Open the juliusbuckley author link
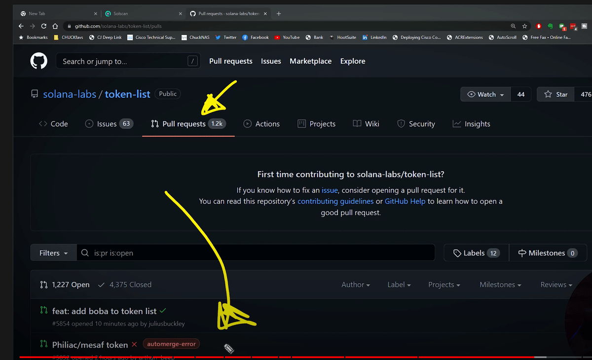The height and width of the screenshot is (360, 592). pos(168,324)
